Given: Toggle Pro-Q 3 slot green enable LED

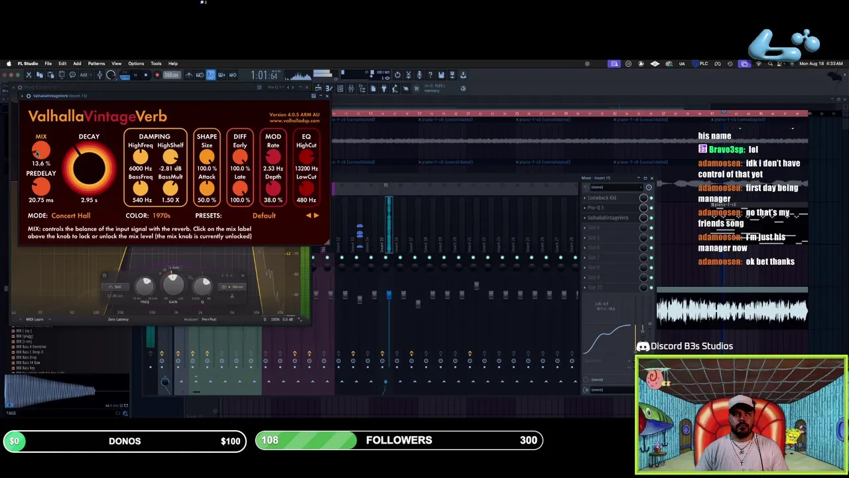Looking at the screenshot, I should click(x=651, y=208).
